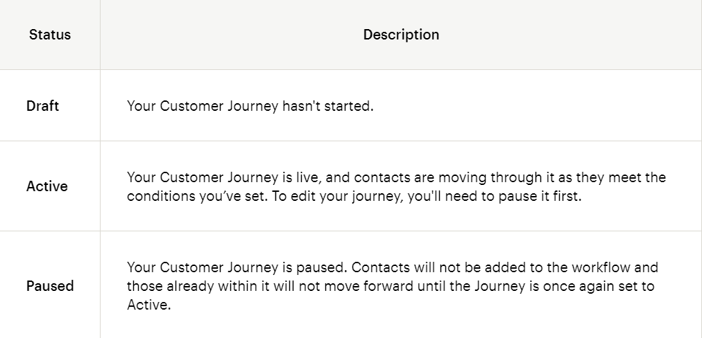Viewport: 702px width, 338px height.
Task: Click the word "contacts" in Active row
Action: coord(382,177)
